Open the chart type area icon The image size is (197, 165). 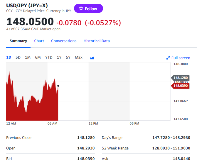pos(92,58)
